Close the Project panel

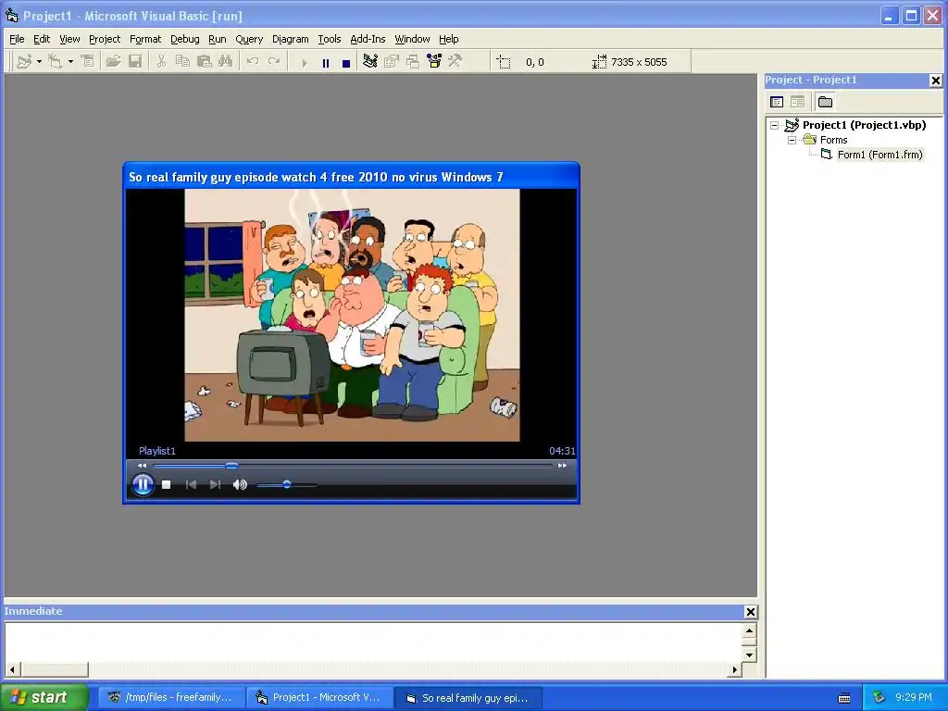point(935,81)
